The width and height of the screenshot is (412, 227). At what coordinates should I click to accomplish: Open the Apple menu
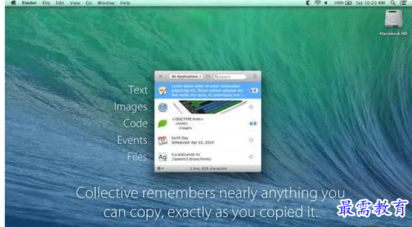point(13,3)
